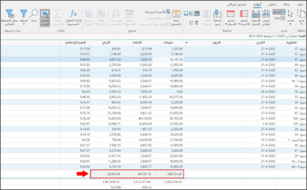Viewport: 307px width, 190px height.
Task: Click the period (الفترة) date range text
Action: coord(277,36)
